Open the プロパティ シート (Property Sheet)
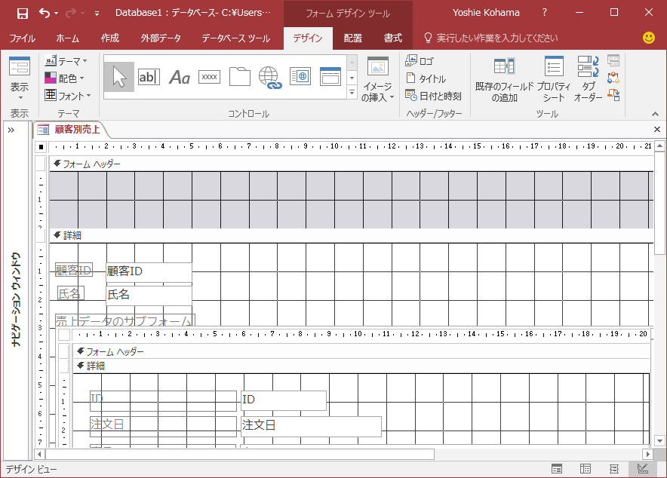667x478 pixels. point(554,79)
